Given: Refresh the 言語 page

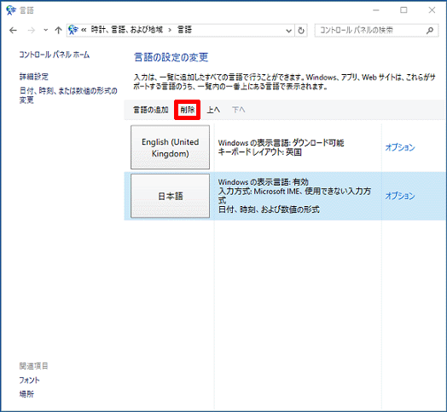Looking at the screenshot, I should point(301,31).
